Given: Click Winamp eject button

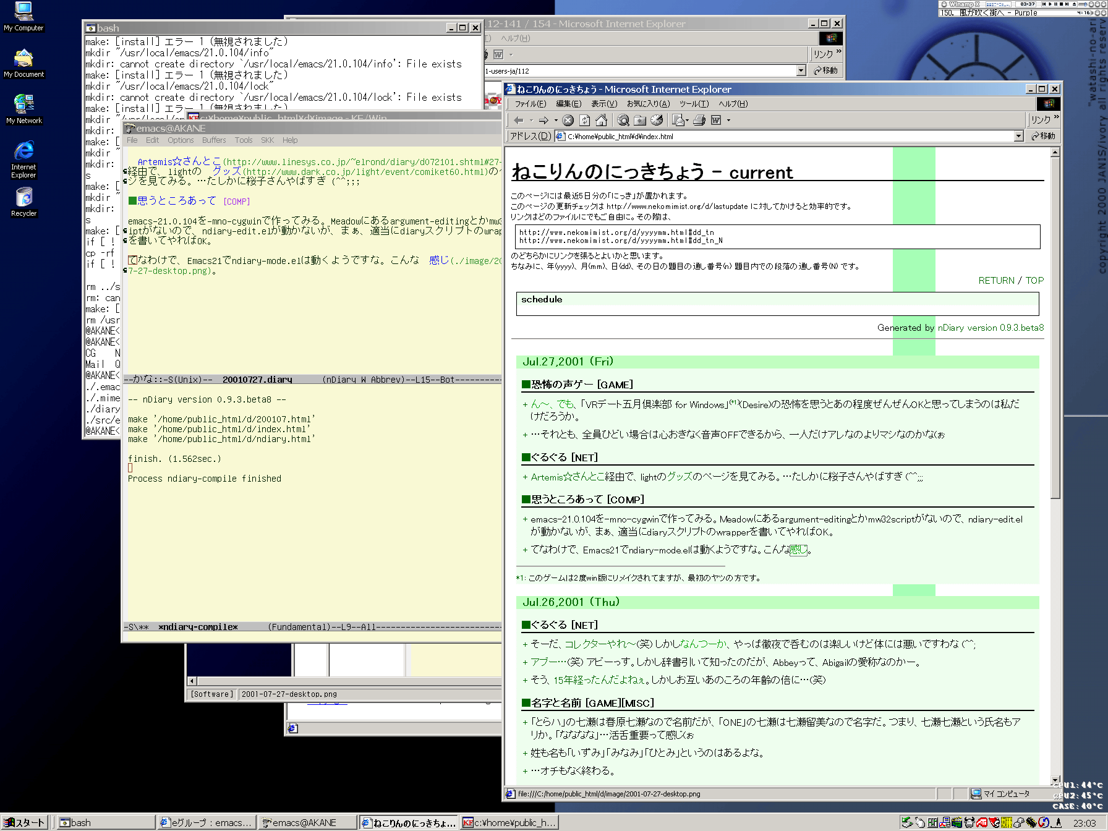Looking at the screenshot, I should tap(1075, 4).
